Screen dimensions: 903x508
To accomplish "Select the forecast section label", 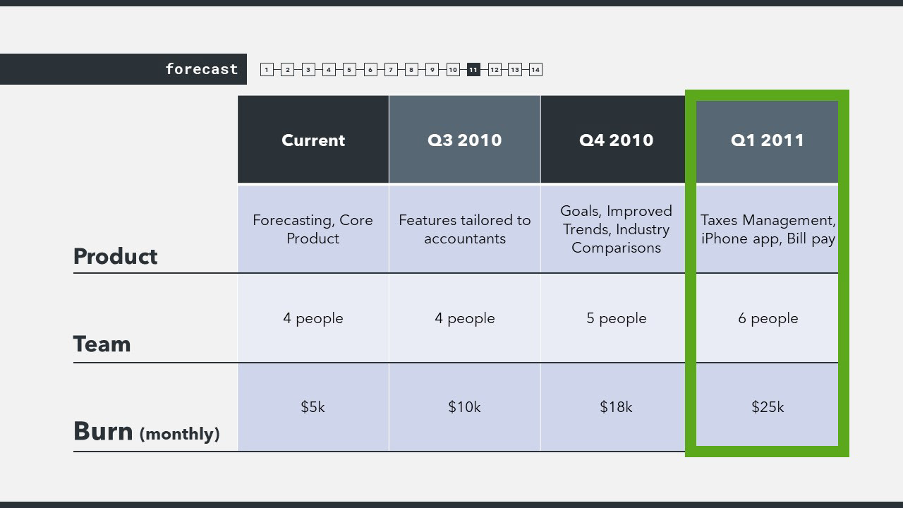I will [x=201, y=69].
